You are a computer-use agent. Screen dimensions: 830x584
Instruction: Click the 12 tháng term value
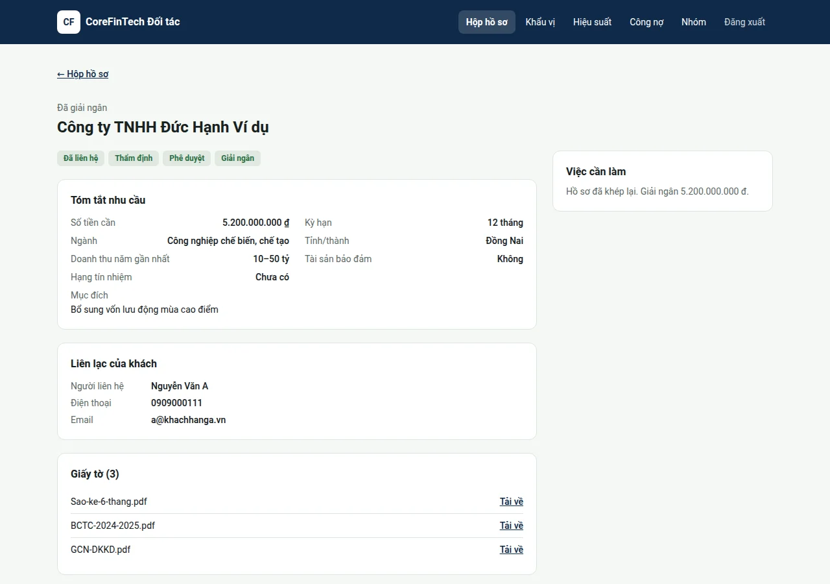click(x=505, y=223)
